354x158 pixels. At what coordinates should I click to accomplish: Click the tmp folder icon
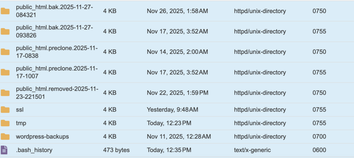point(5,123)
